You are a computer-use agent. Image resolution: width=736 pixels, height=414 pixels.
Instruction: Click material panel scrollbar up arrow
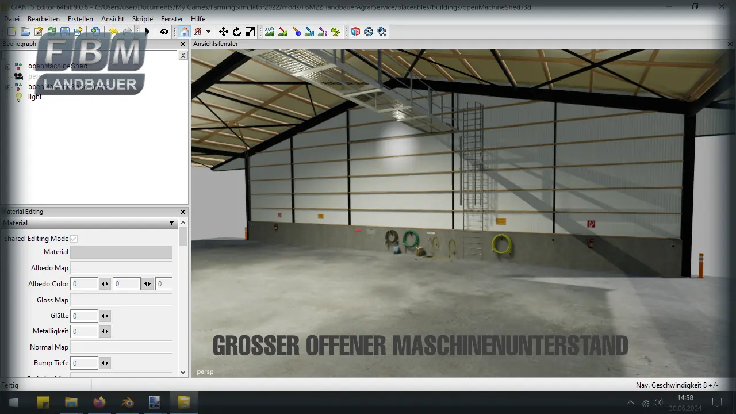tap(183, 223)
